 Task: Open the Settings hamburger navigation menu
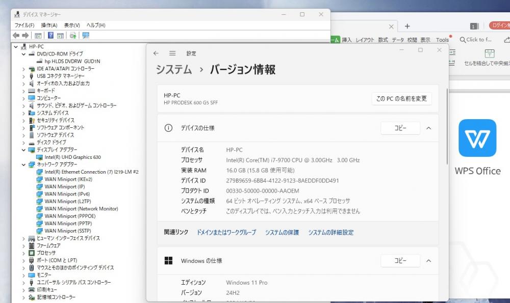tap(172, 53)
